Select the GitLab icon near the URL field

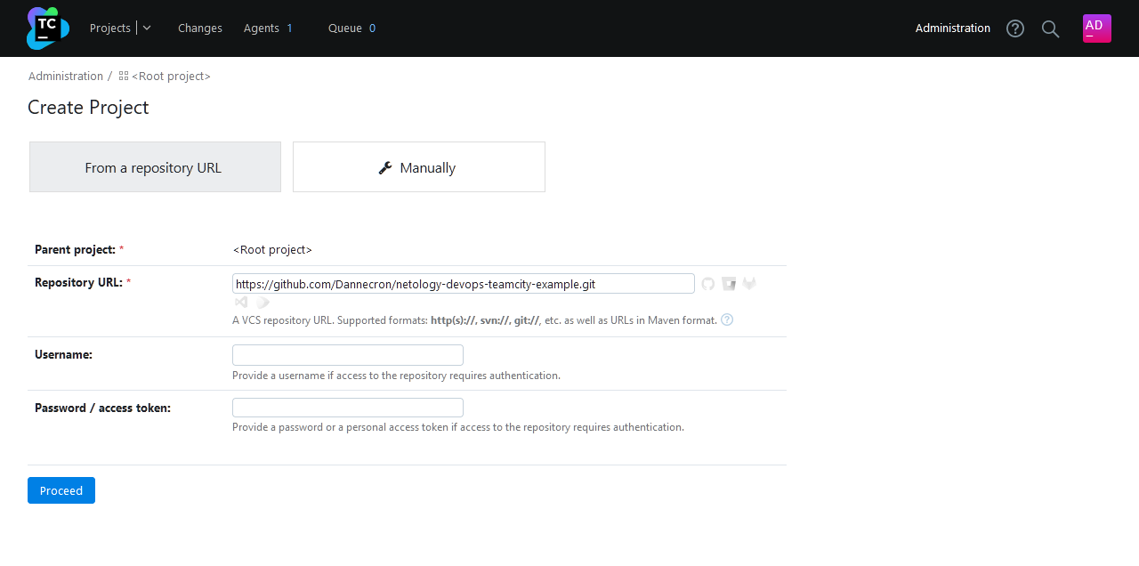[x=749, y=283]
